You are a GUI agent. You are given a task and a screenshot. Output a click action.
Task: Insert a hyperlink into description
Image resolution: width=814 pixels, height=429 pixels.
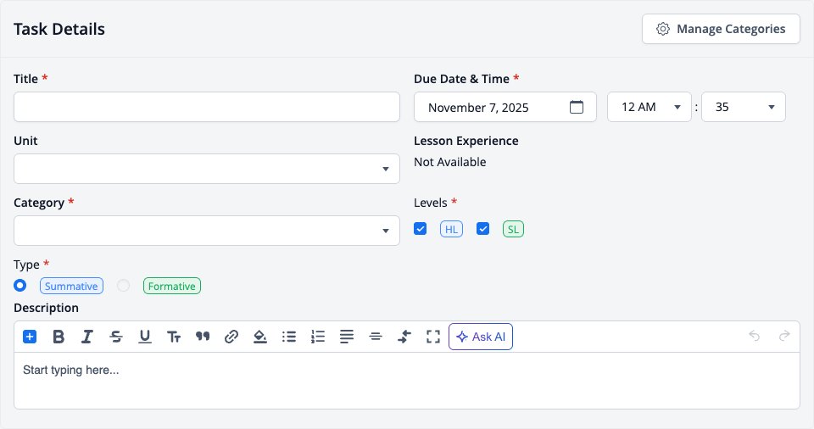[x=231, y=337]
